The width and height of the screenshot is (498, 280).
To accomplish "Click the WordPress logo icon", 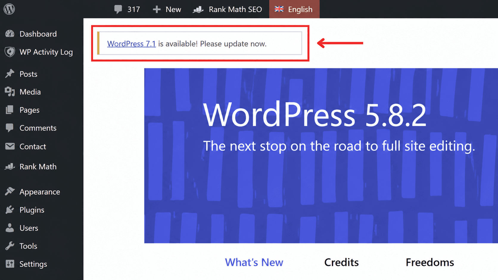I will pyautogui.click(x=9, y=9).
